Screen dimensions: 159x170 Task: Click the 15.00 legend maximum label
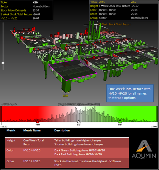pyautogui.click(x=154, y=127)
